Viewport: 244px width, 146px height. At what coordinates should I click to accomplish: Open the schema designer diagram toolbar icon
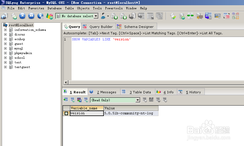(236, 16)
